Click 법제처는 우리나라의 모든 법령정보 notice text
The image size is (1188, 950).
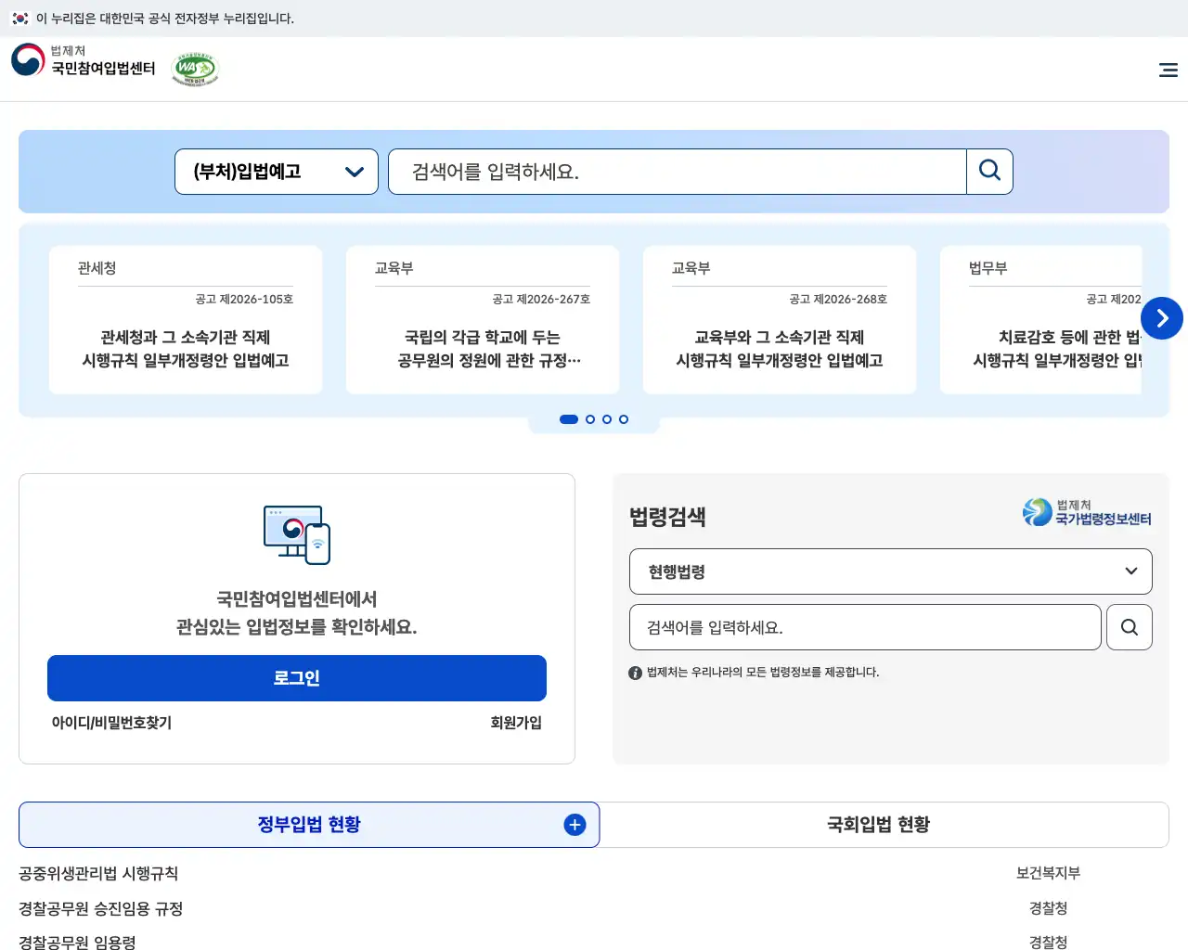click(x=763, y=673)
